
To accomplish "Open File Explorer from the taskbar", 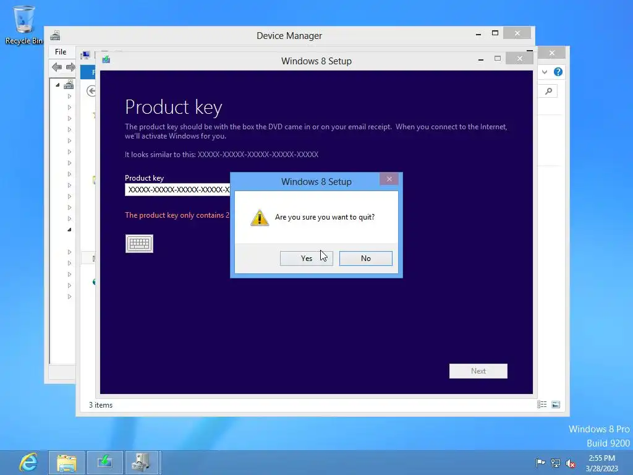I will point(67,463).
